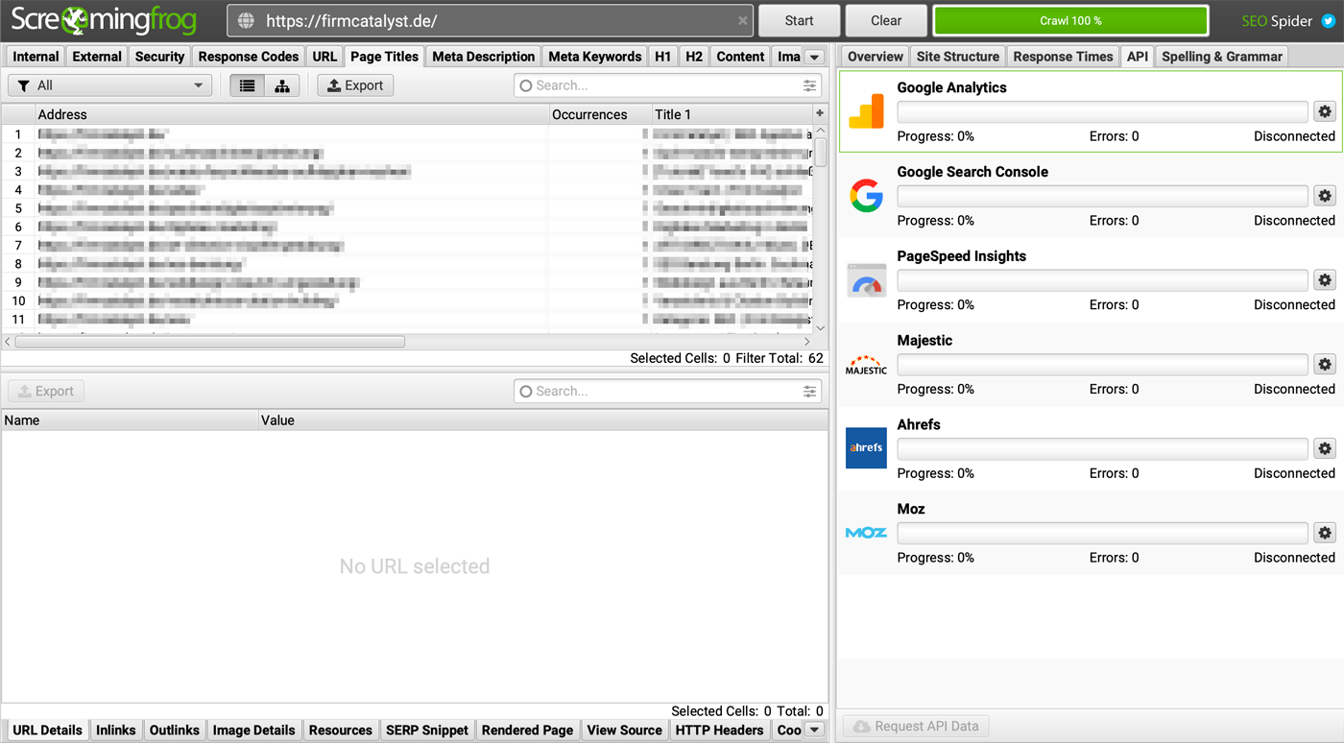Click the Crawl 100% progress bar
Screen dimensions: 1344x743
click(1070, 21)
